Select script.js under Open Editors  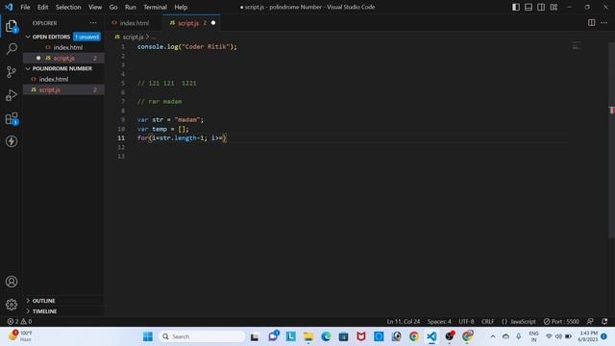[64, 58]
